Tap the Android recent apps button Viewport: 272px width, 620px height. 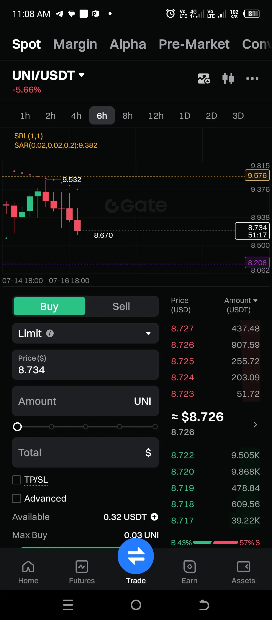pos(68,605)
